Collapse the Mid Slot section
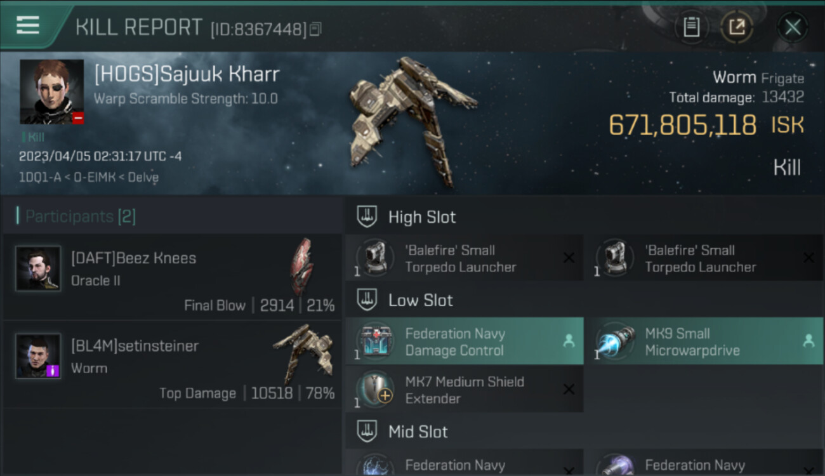 585,432
